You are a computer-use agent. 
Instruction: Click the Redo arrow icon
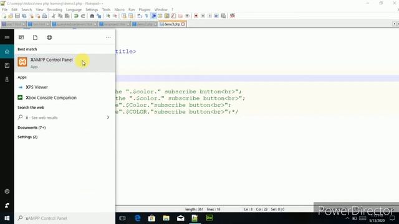click(x=83, y=16)
